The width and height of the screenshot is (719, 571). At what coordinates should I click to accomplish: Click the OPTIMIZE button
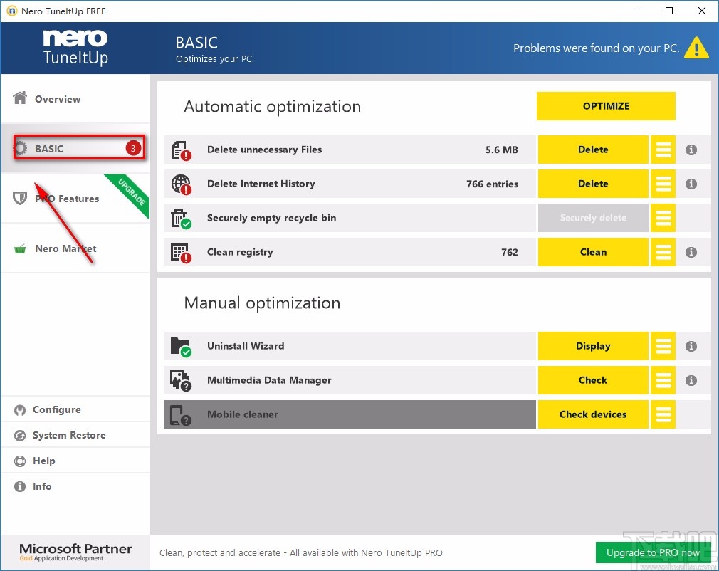[x=606, y=106]
